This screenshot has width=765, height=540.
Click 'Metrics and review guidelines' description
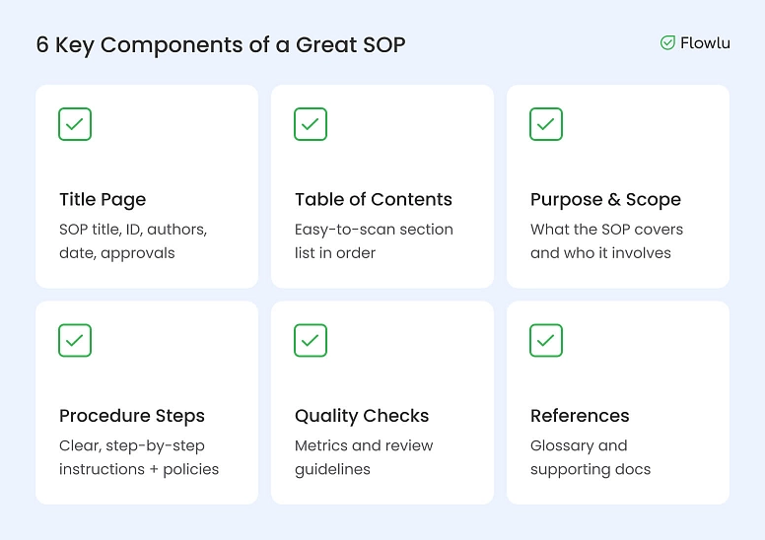pos(364,446)
